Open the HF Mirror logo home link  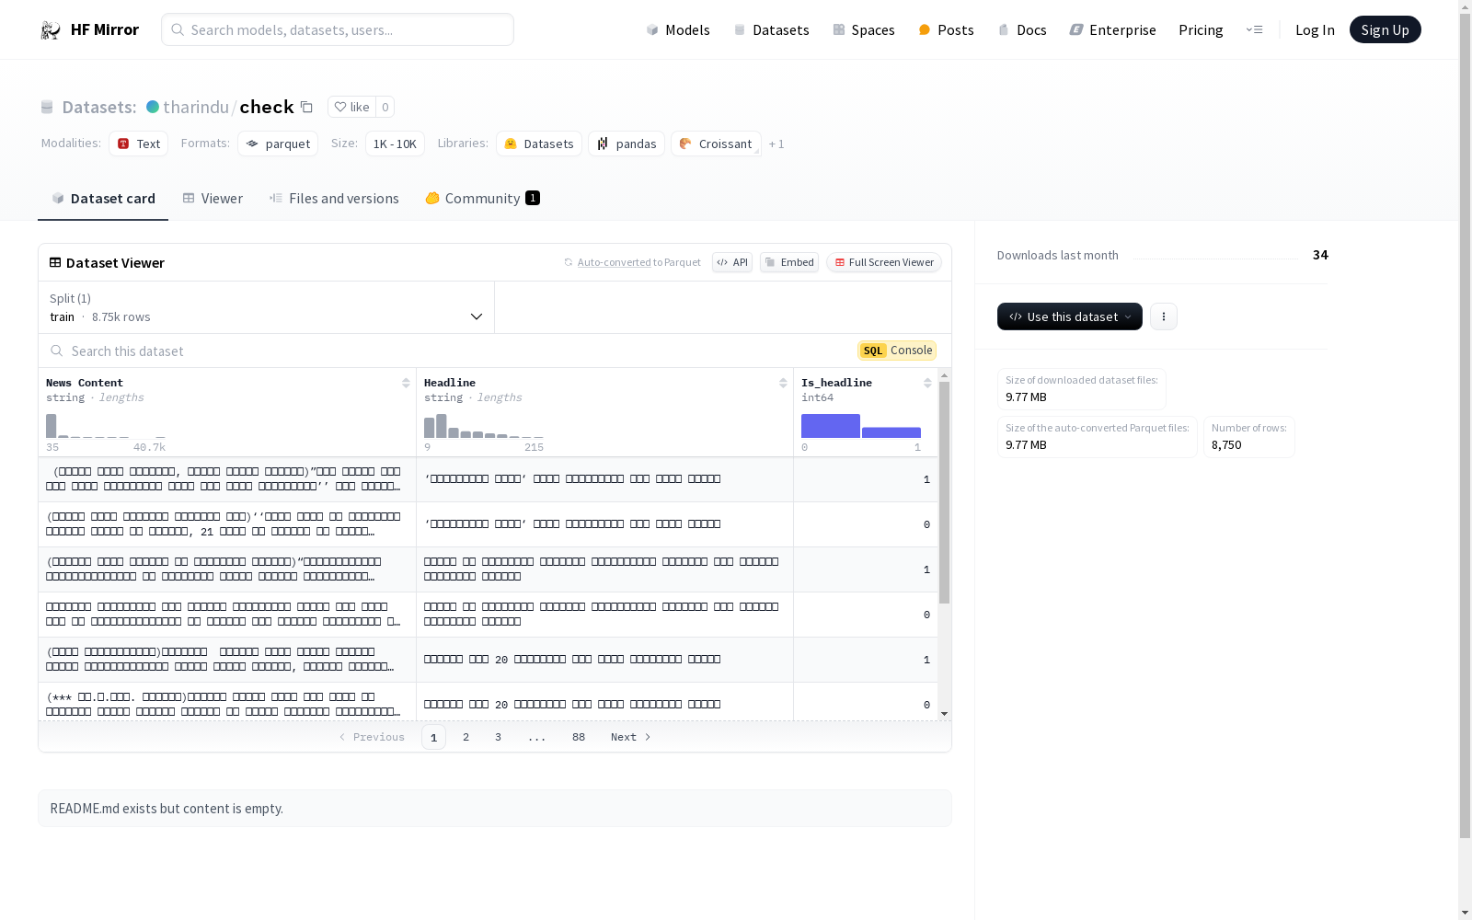(89, 29)
